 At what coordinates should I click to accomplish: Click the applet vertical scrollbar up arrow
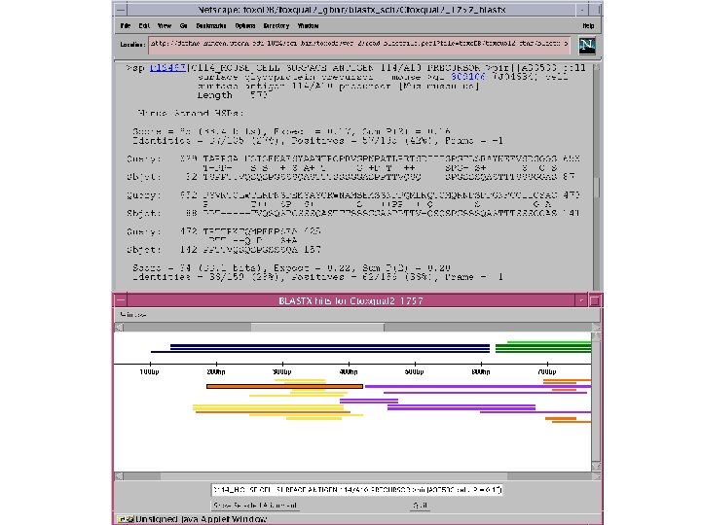pos(596,336)
